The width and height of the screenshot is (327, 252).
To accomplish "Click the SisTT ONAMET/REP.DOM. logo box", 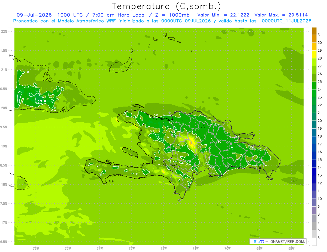I will pos(278,241).
